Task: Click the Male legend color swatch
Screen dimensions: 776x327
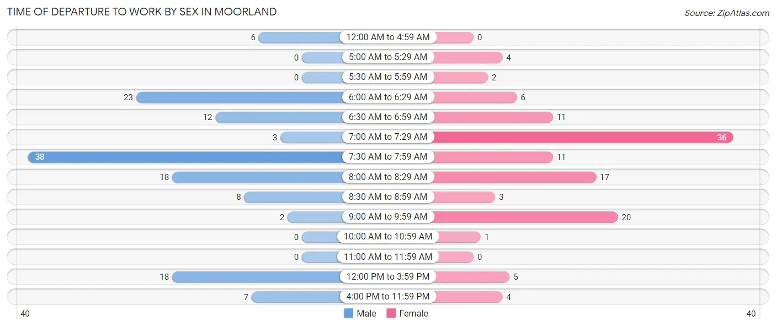Action: point(348,313)
